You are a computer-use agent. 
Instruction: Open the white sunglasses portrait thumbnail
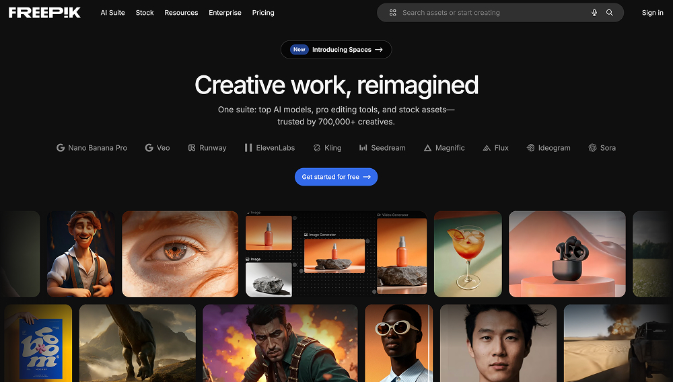[398, 343]
